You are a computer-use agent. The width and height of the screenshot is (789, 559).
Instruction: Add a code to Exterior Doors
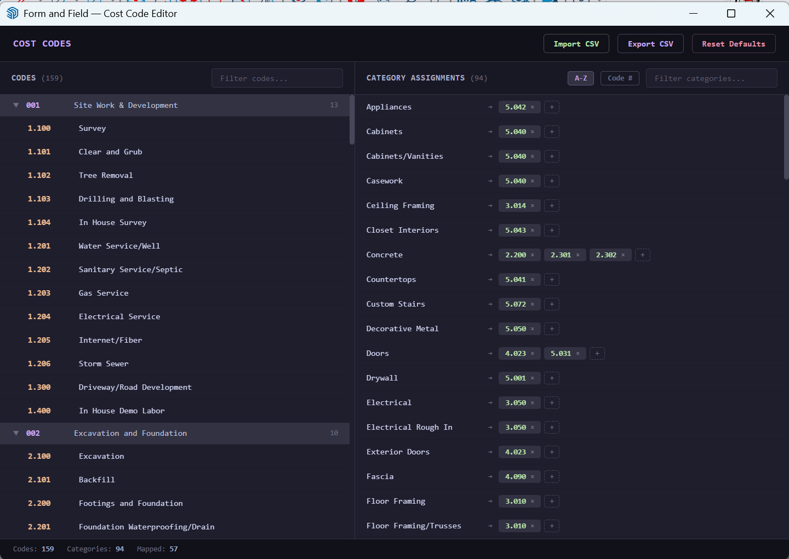552,452
